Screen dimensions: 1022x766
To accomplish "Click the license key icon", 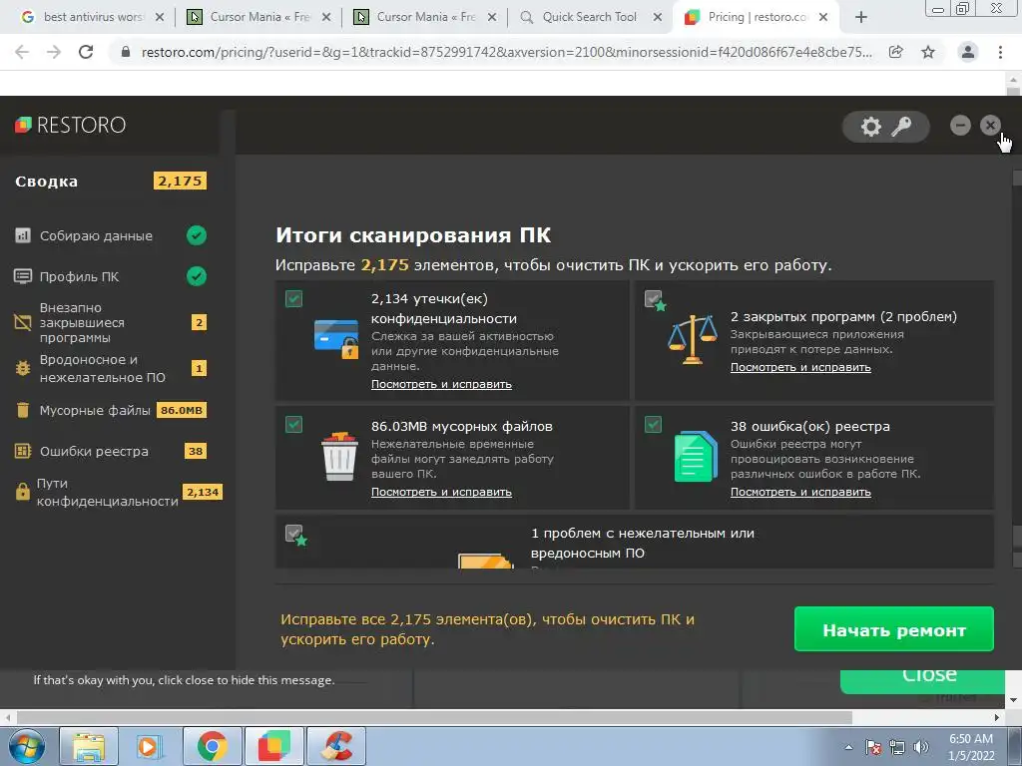I will coord(901,127).
